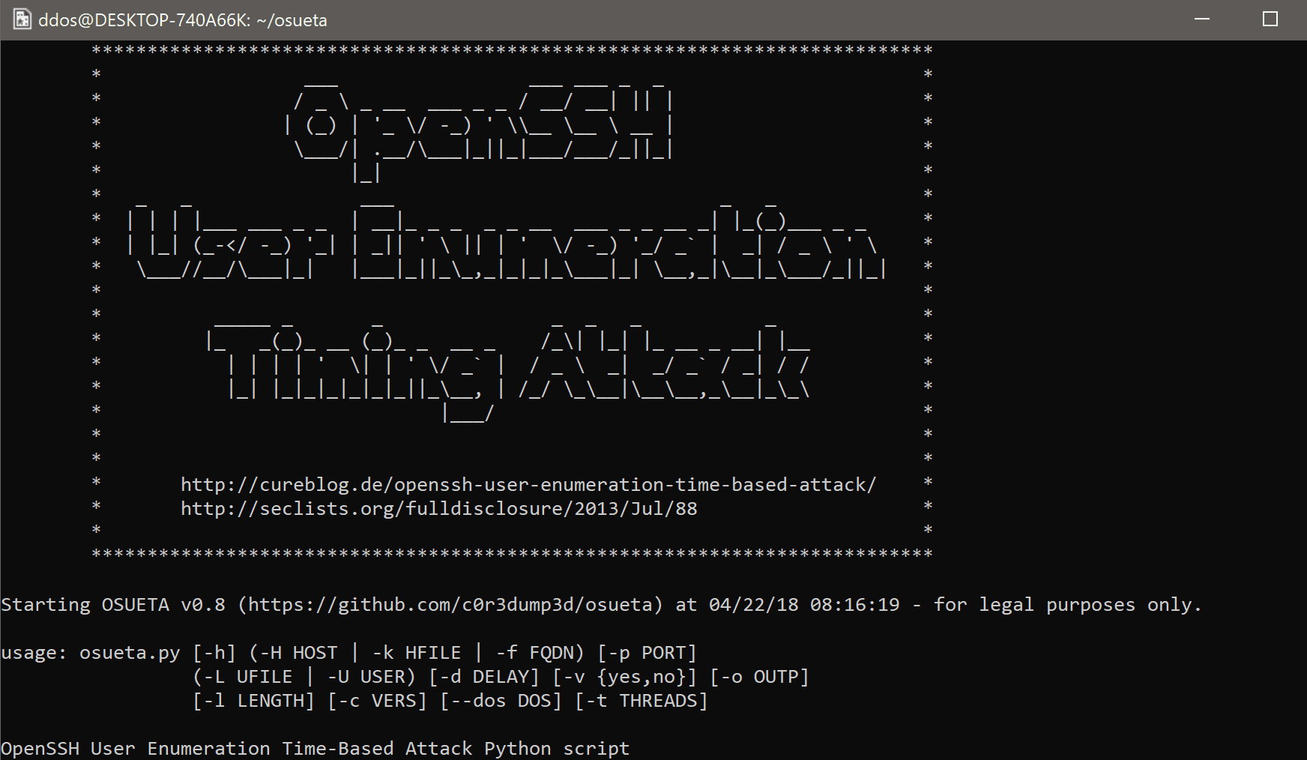
Task: Click the '[--dos DOS]' usage option
Action: coord(501,701)
